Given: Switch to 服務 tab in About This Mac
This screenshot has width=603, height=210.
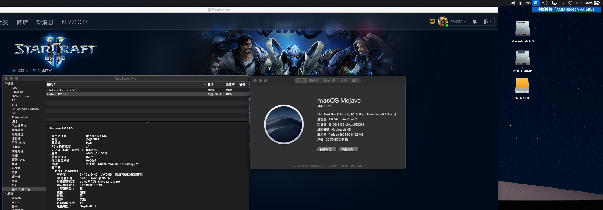Looking at the screenshot, I should (x=355, y=81).
